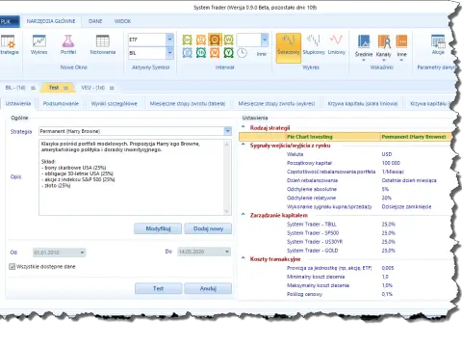
Task: Switch to WIDOK ribbon tab
Action: 122,21
